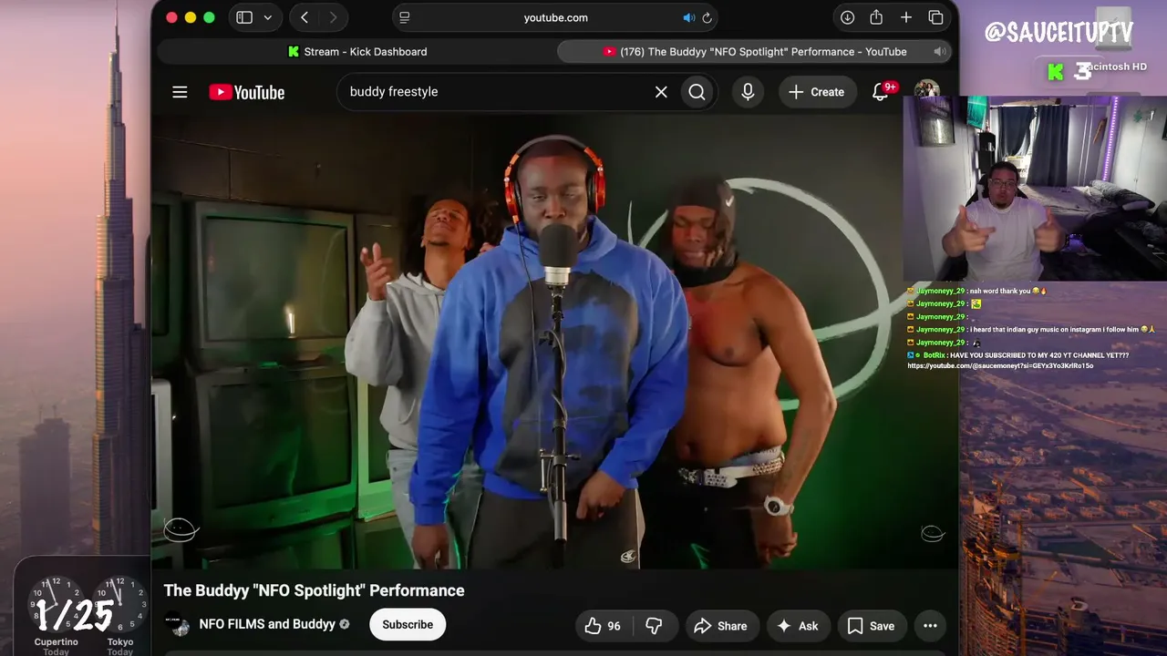
Task: Open YouTube notifications bell
Action: [x=881, y=92]
